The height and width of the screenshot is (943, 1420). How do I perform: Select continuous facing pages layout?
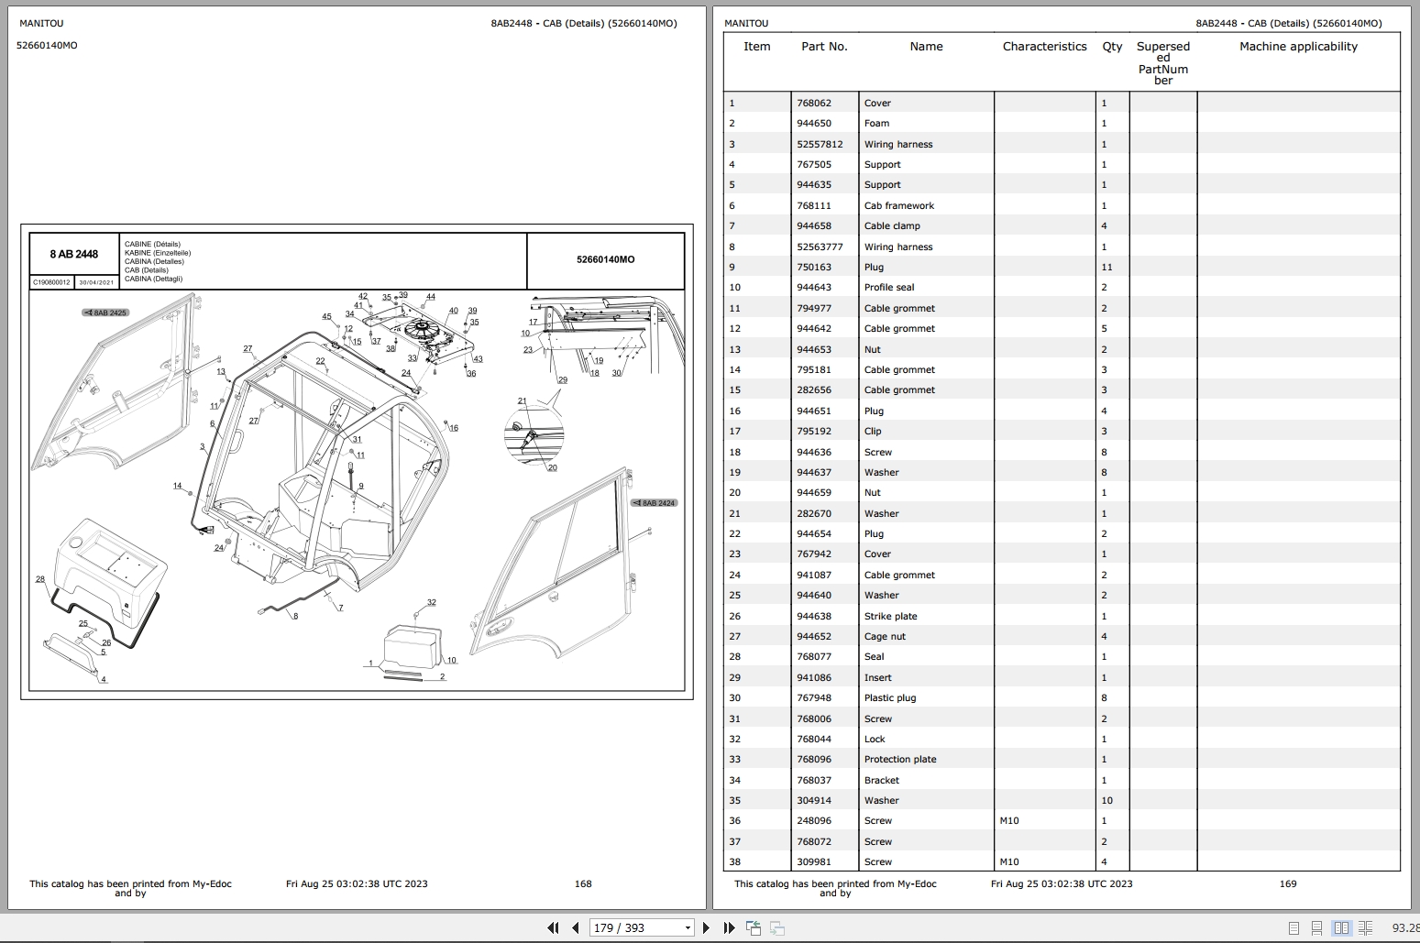[x=1365, y=927]
